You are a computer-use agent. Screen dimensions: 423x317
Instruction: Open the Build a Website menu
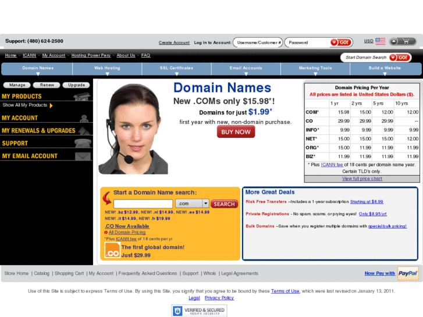pyautogui.click(x=386, y=69)
